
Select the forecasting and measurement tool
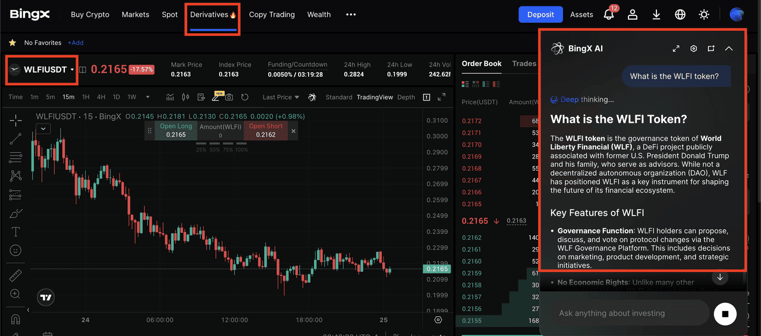click(15, 195)
